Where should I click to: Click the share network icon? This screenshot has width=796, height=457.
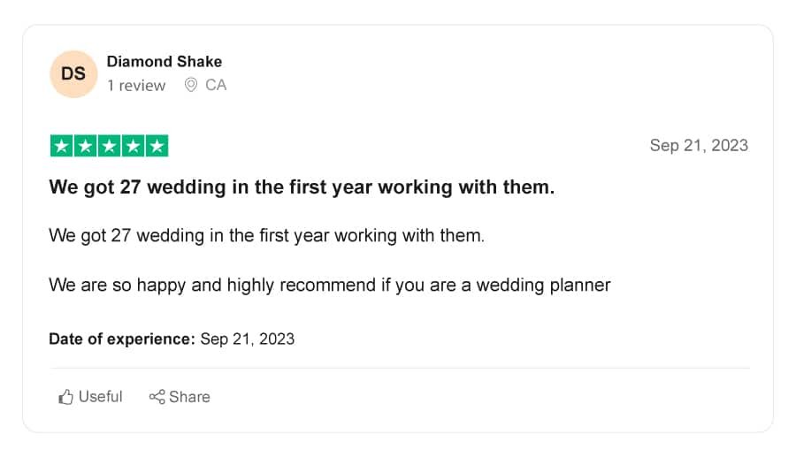(157, 397)
